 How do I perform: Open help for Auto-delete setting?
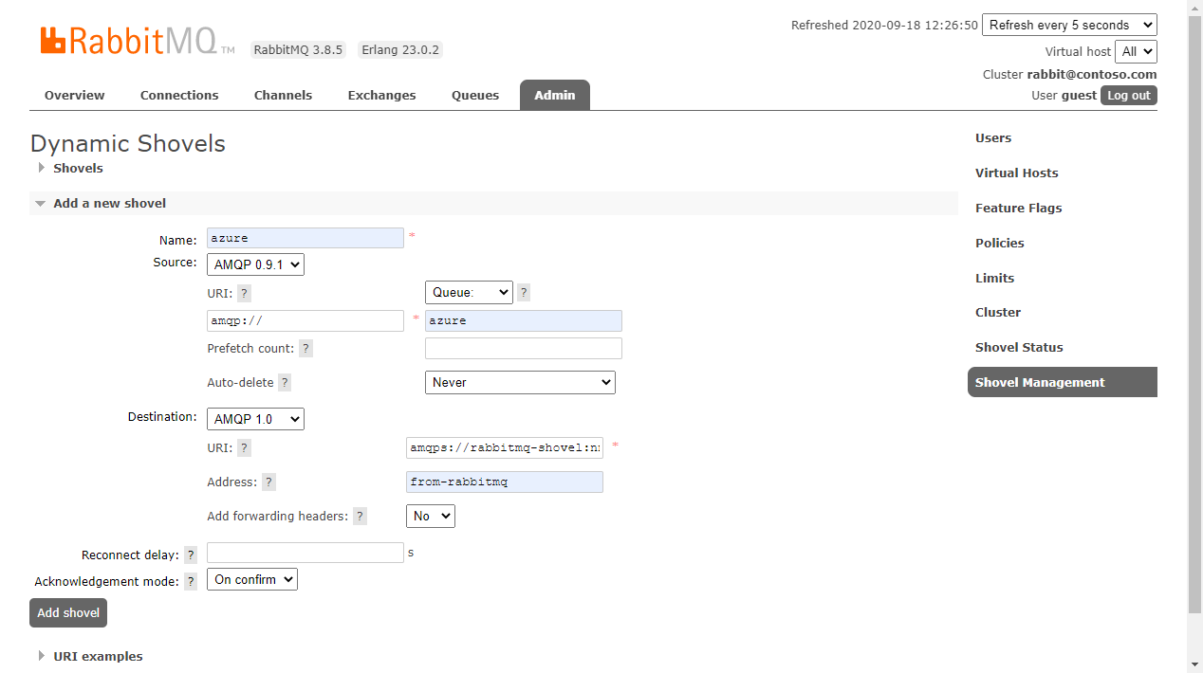285,382
